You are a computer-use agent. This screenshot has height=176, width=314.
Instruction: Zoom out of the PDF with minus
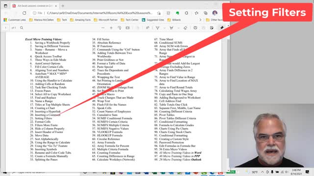click(x=103, y=28)
